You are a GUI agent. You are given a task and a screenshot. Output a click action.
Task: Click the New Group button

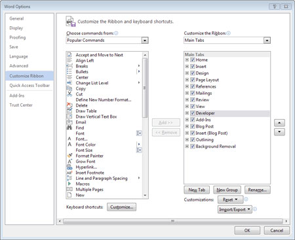pos(227,190)
